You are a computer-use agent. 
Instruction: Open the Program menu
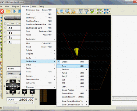[15, 6]
